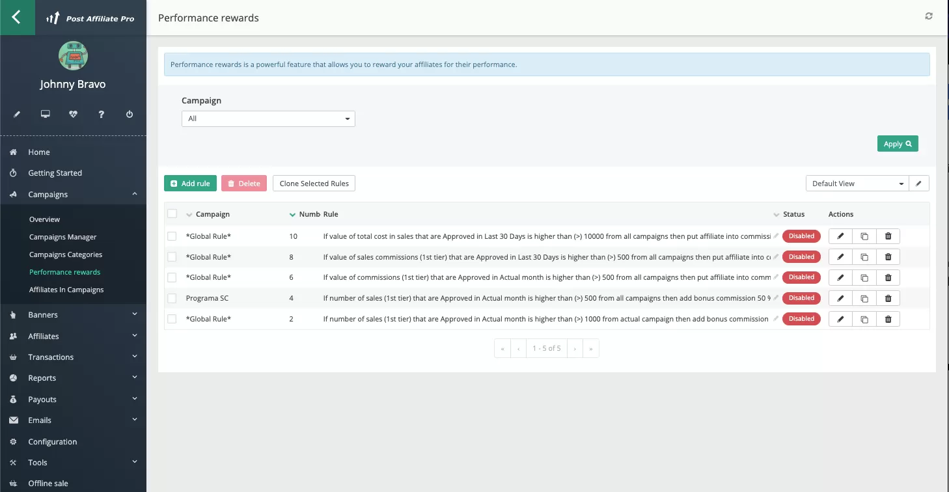Click the power/logout icon in the profile bar
Screen dimensions: 949x492
tap(130, 114)
